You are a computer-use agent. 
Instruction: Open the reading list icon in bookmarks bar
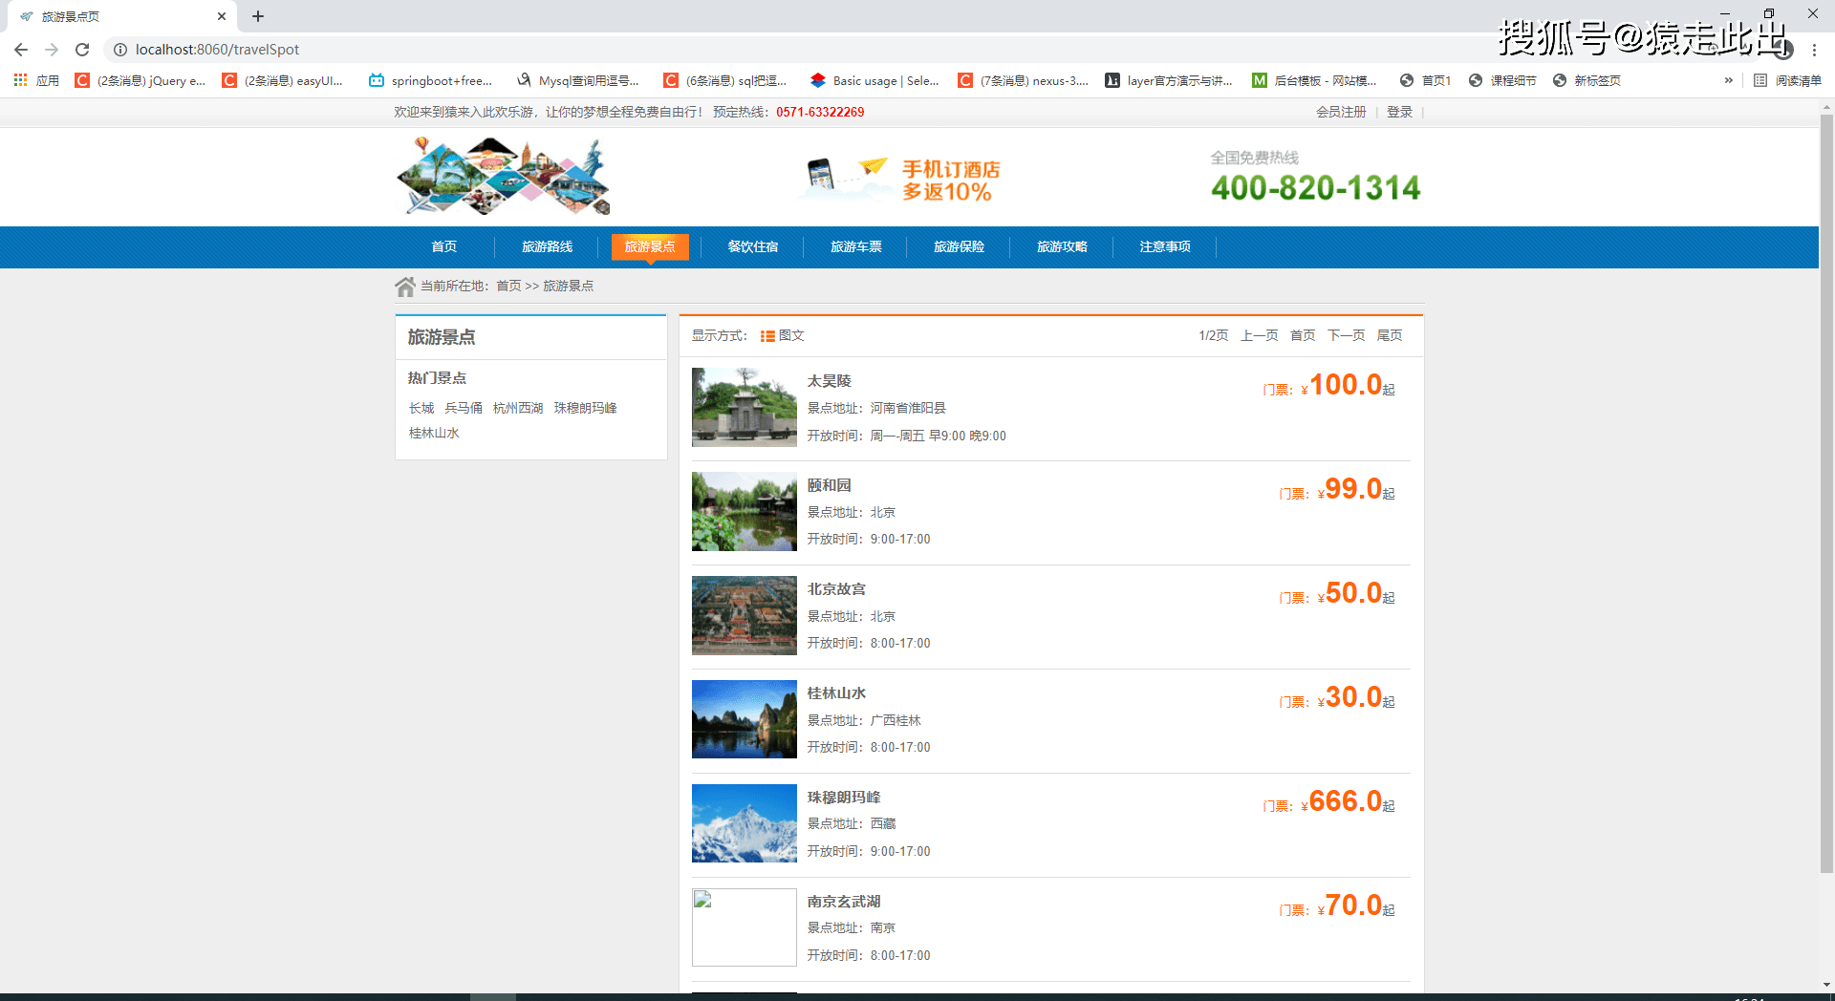click(1760, 80)
